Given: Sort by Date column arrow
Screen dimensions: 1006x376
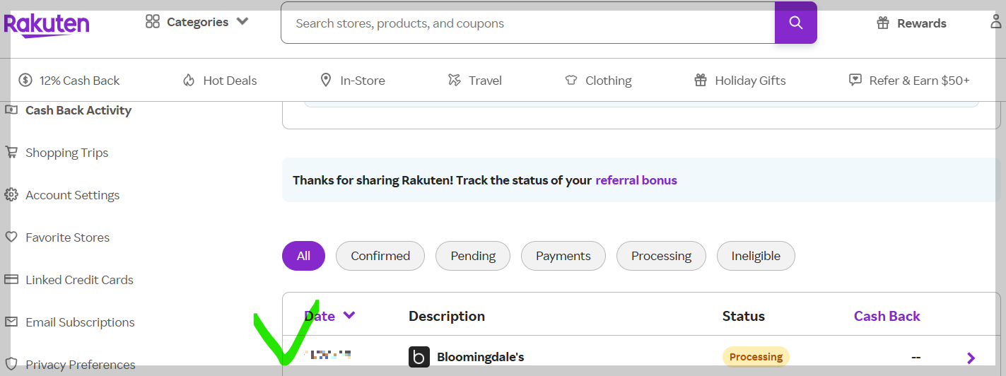Looking at the screenshot, I should (349, 315).
